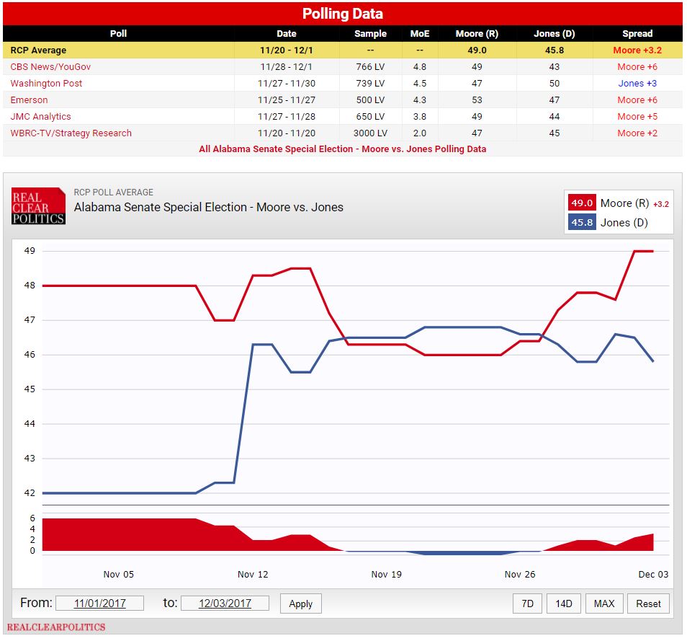Click the Nov 26 axis label
Screen dimensions: 687x641
520,575
